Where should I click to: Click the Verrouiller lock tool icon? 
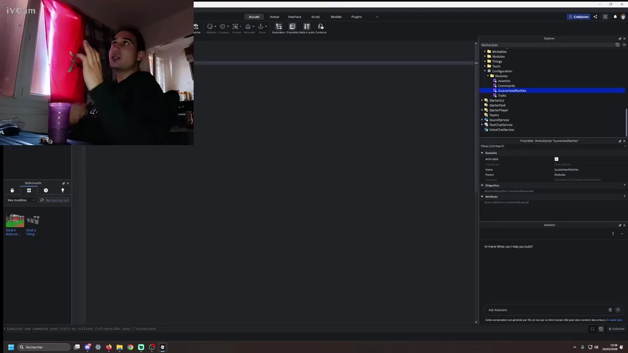pyautogui.click(x=248, y=26)
